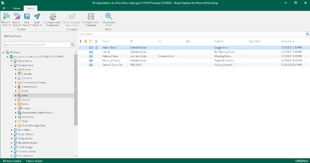Screen dimensions: 310x163
Task: Expand the Henrietta Mueller mailbox
Action: (12, 143)
